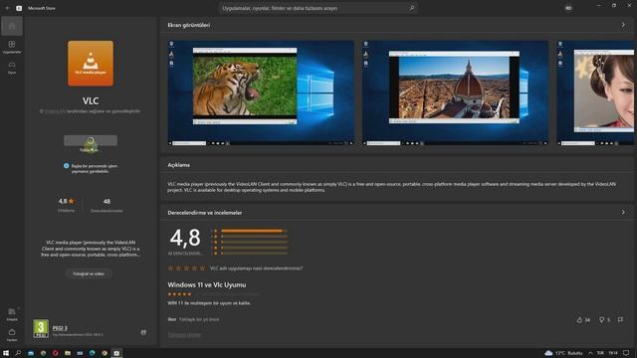Image resolution: width=637 pixels, height=358 pixels.
Task: Open Microsoft Store from the taskbar
Action: click(116, 353)
